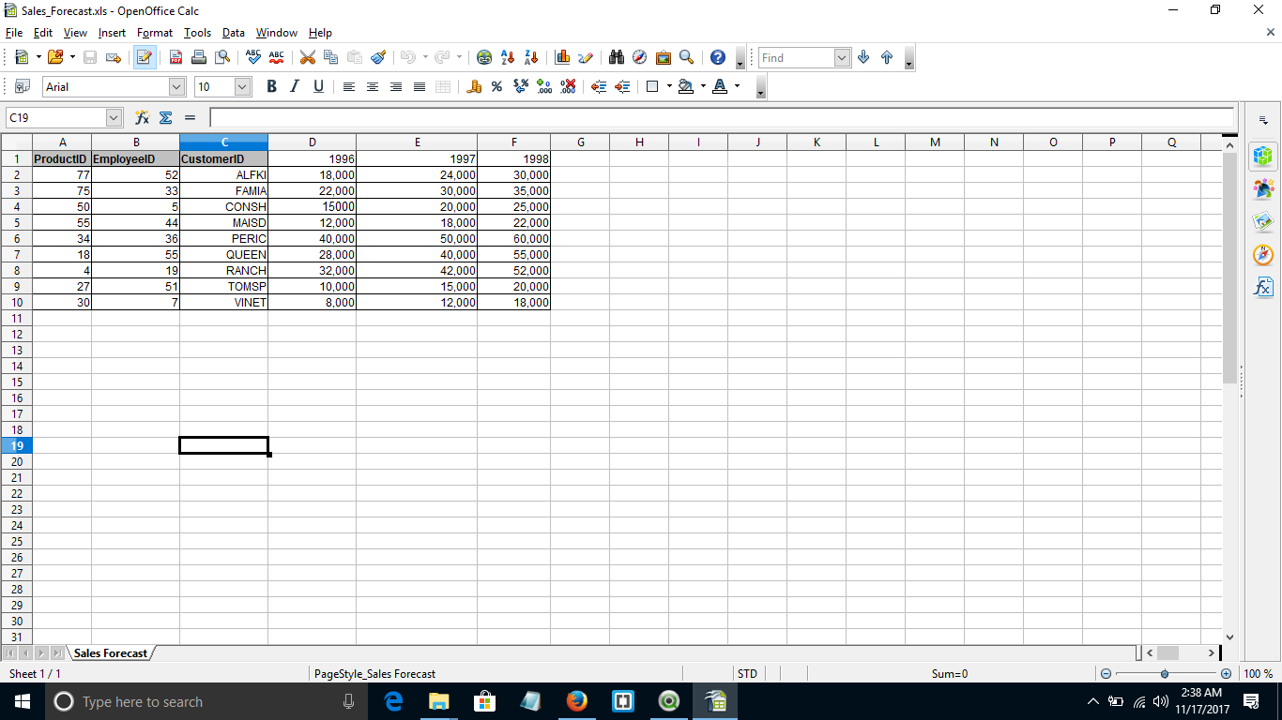Screen dimensions: 1282x720
Task: Add a decimal place to number format
Action: pyautogui.click(x=544, y=87)
